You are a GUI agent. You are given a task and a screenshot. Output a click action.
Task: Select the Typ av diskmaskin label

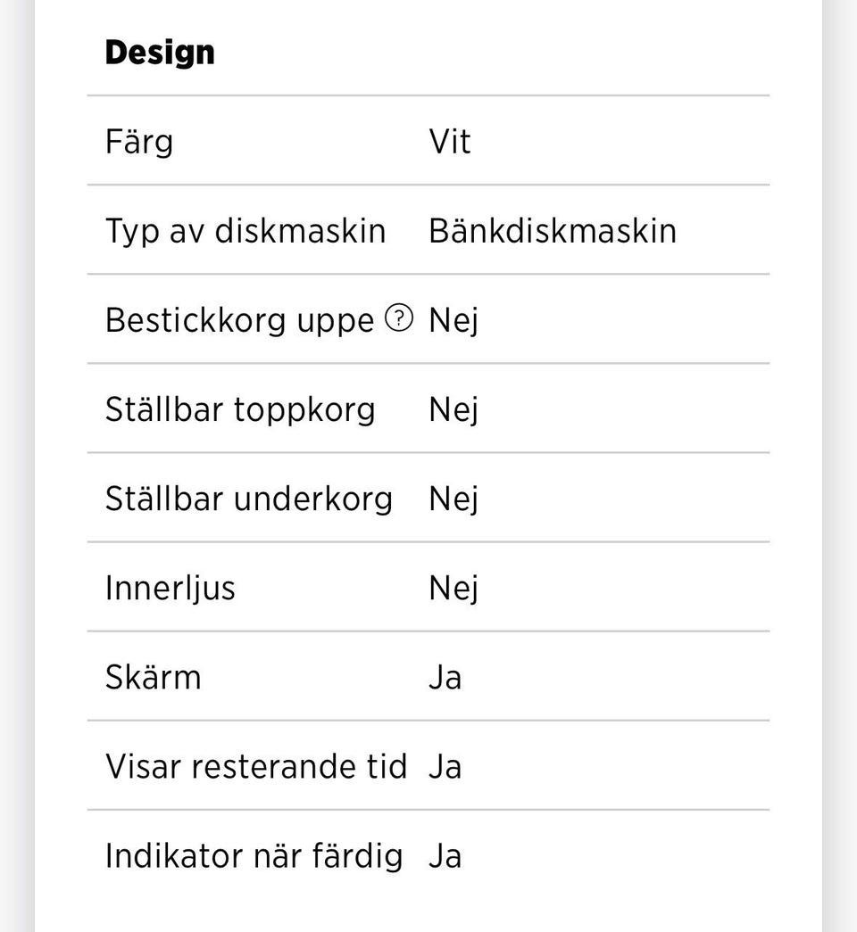245,231
